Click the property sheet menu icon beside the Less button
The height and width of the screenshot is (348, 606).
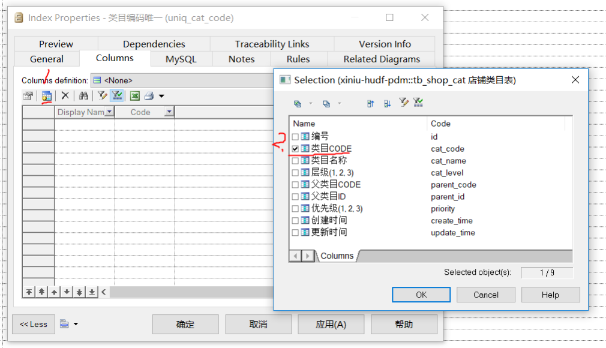[64, 324]
